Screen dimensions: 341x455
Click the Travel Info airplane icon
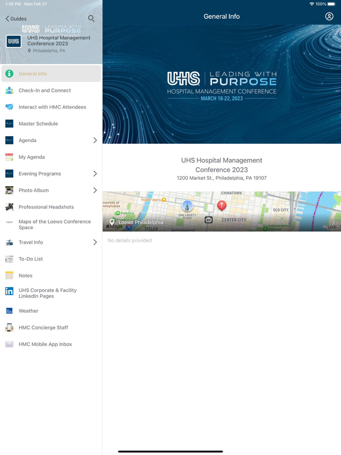(10, 242)
